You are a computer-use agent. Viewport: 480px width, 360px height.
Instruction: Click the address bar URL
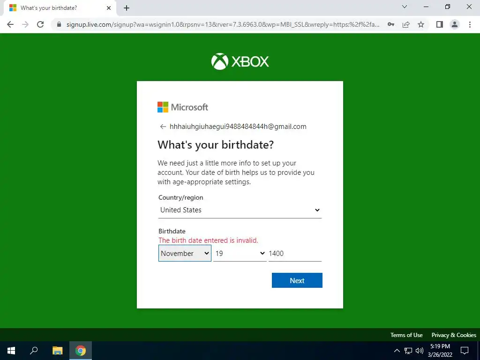point(223,24)
